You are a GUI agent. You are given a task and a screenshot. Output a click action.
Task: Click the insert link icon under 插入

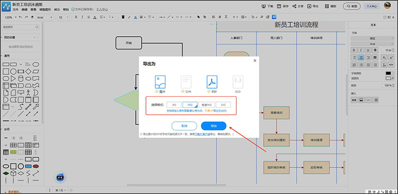coord(354,100)
